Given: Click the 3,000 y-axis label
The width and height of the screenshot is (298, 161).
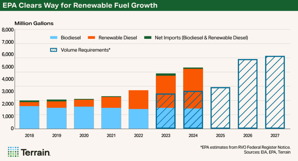Looking at the screenshot, I should point(8,92).
